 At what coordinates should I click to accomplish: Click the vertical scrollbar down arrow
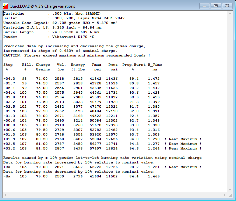pyautogui.click(x=230, y=189)
